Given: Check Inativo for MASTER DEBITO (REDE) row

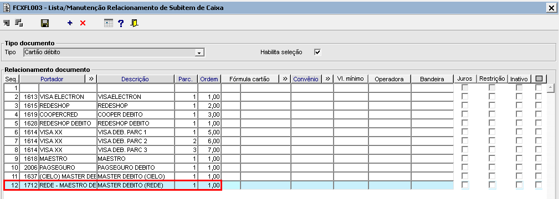Looking at the screenshot, I should pos(519,185).
